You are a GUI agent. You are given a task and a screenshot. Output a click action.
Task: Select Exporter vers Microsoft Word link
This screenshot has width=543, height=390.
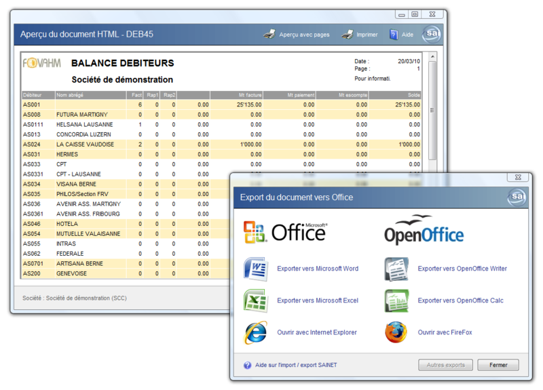(317, 269)
